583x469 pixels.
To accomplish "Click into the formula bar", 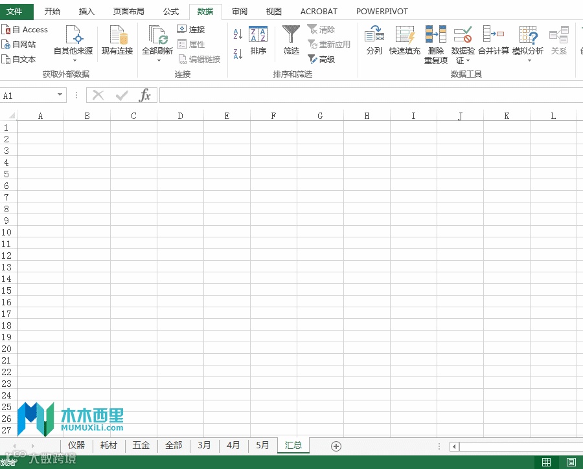I will (371, 96).
